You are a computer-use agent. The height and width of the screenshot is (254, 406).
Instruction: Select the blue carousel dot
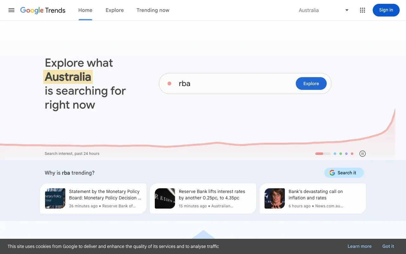(335, 154)
